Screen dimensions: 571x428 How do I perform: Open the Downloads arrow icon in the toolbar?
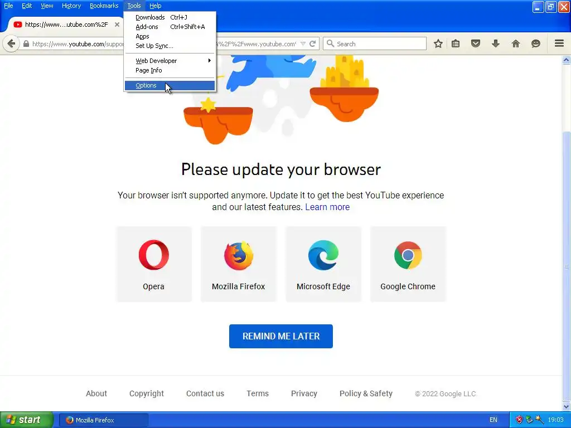pos(496,43)
